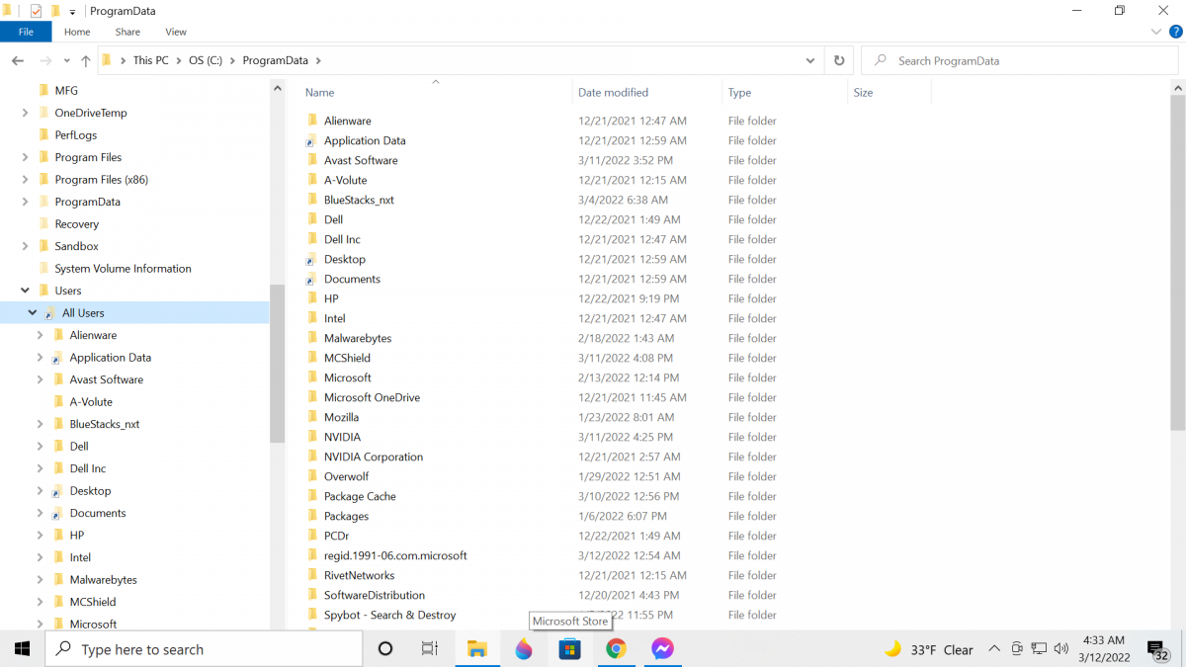The width and height of the screenshot is (1186, 667).
Task: Select PerfLogs in the navigation tree
Action: (76, 135)
